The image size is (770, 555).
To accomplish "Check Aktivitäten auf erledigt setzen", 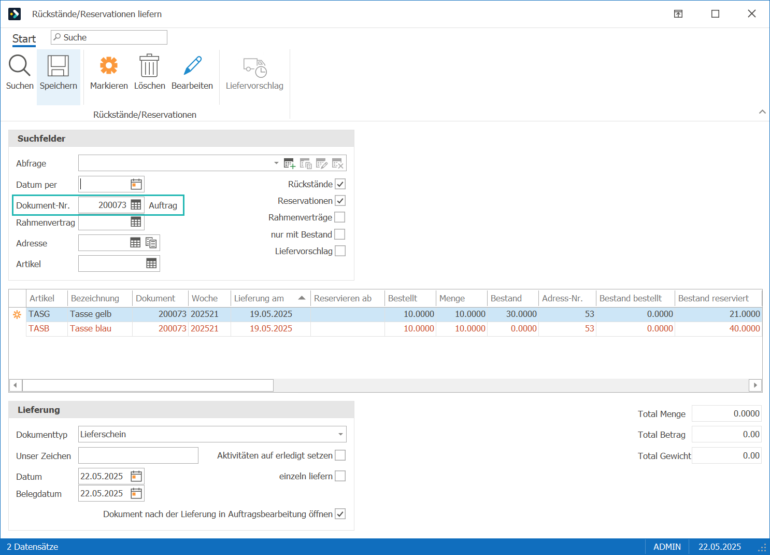I will coord(340,455).
